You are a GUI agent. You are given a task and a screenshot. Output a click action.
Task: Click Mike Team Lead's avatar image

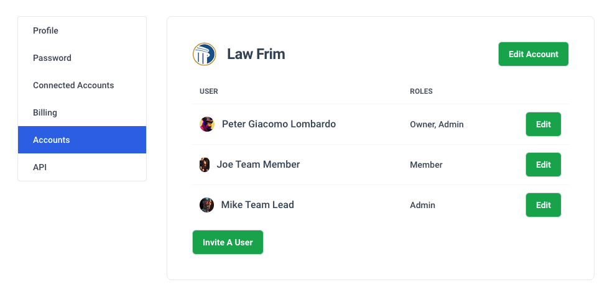(x=206, y=205)
